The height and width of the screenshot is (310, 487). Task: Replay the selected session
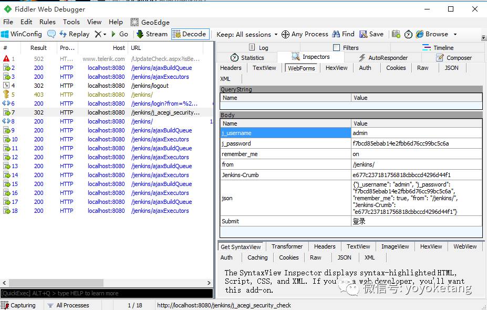click(74, 34)
